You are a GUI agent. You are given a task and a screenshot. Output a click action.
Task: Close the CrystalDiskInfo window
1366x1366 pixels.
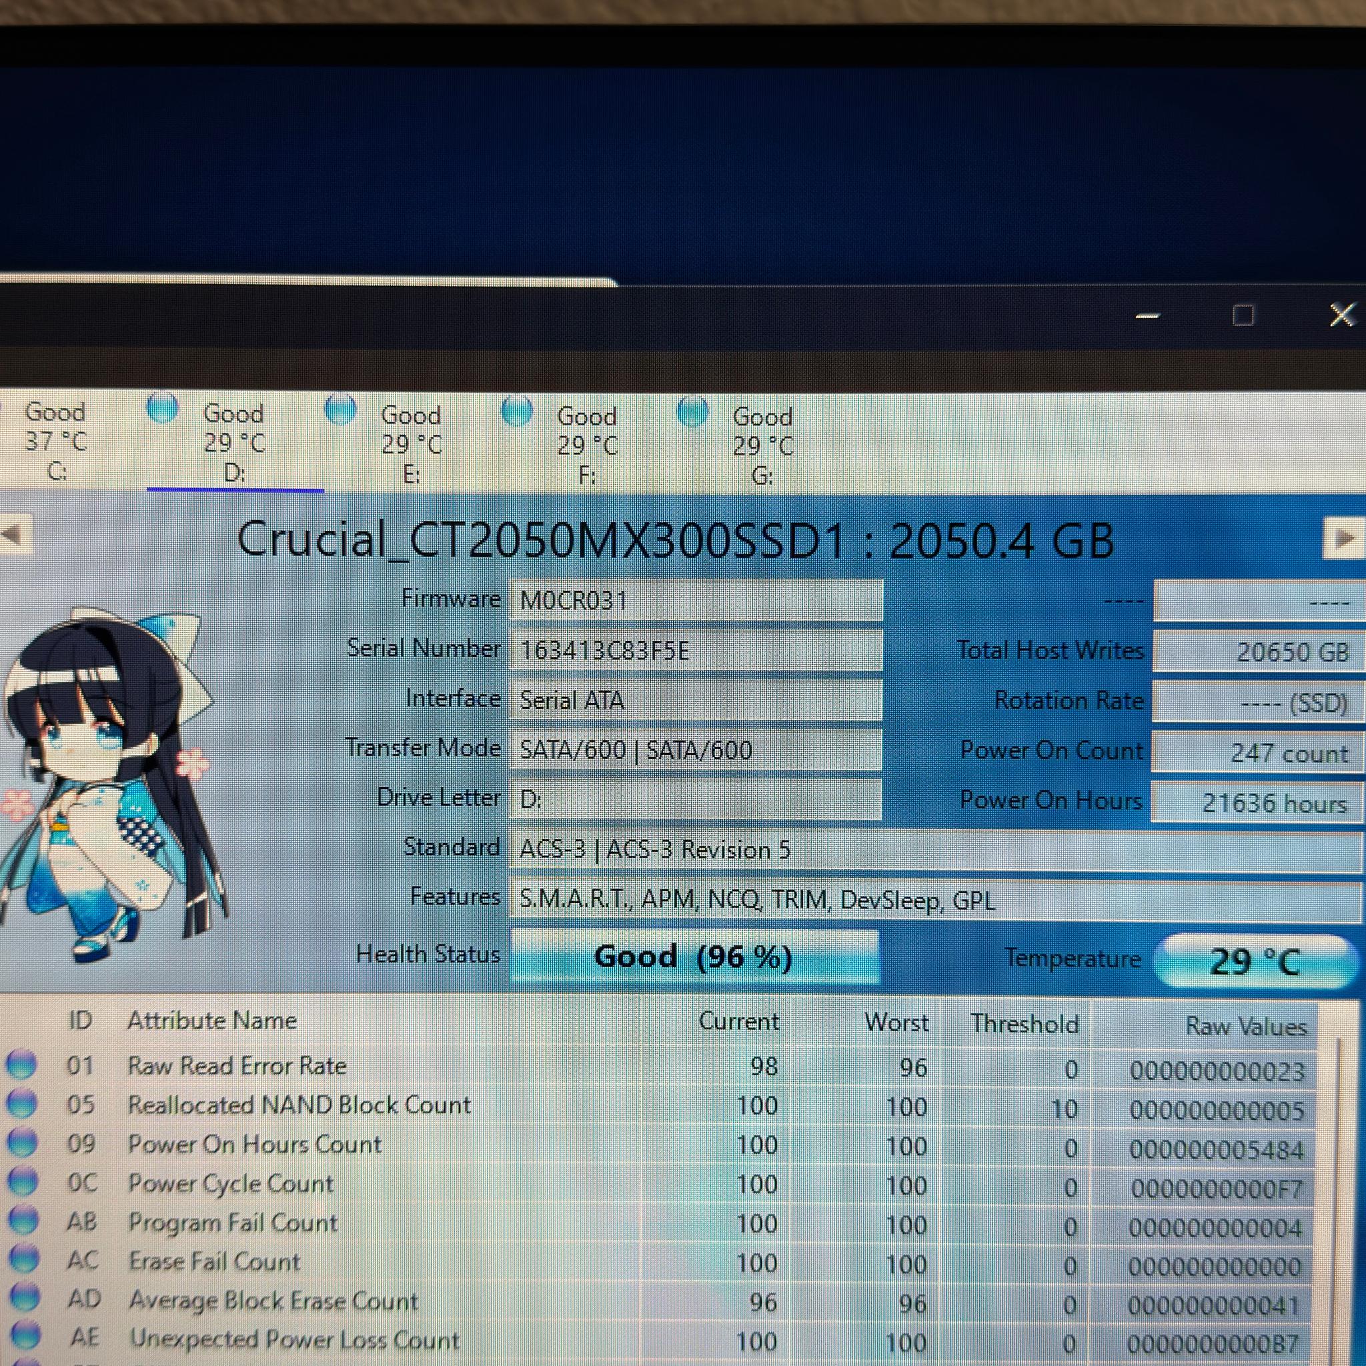[x=1342, y=314]
